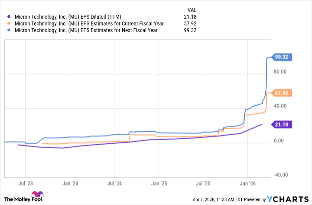Viewport: 312px width, 205px height.
Task: Click the orange 57.92 value tag on chart
Action: pos(283,93)
